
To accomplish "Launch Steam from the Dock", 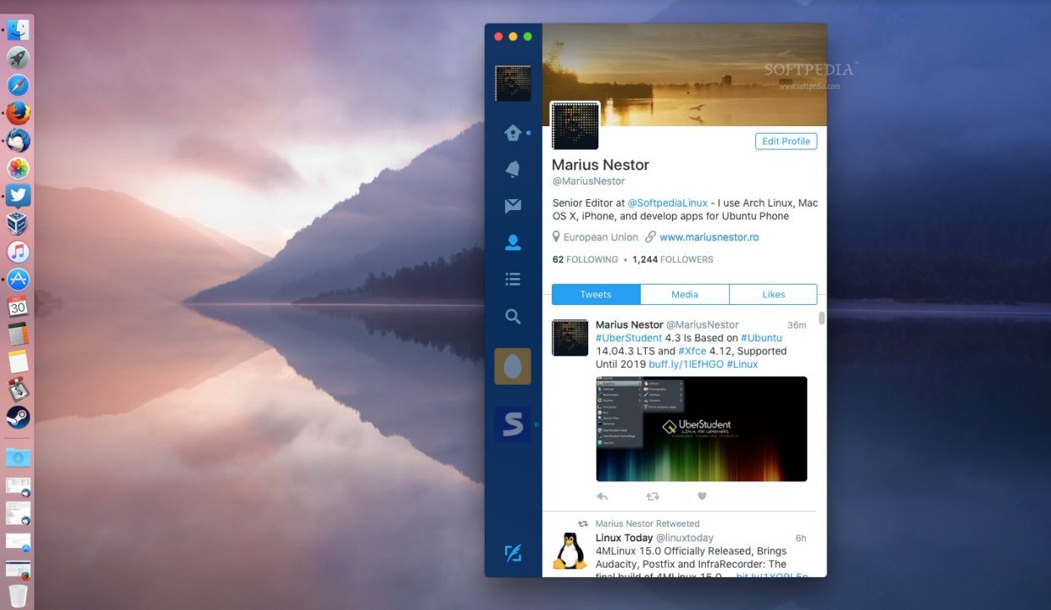I will coord(19,418).
